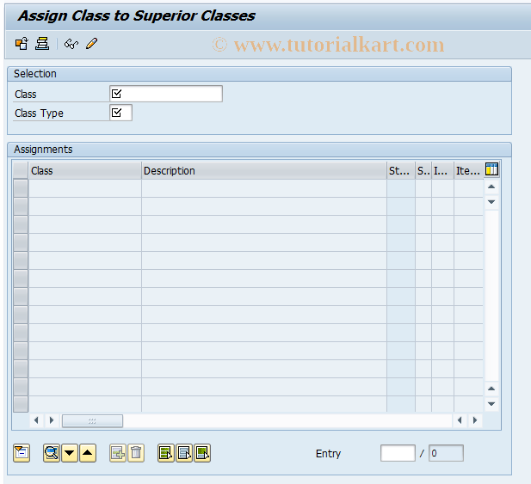Viewport: 531px width, 484px height.
Task: Click the S.. column header
Action: click(423, 171)
